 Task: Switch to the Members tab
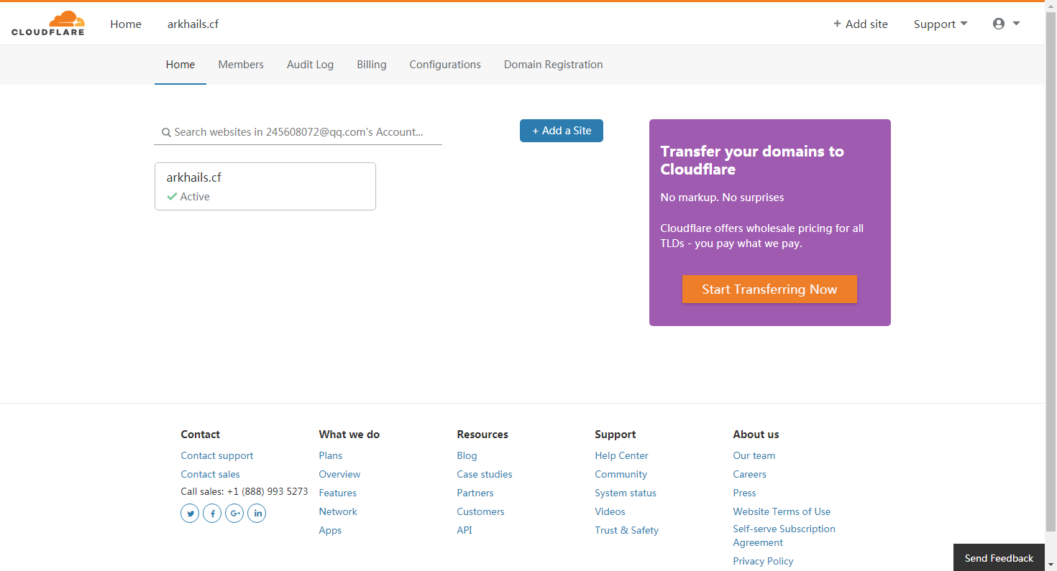click(241, 65)
